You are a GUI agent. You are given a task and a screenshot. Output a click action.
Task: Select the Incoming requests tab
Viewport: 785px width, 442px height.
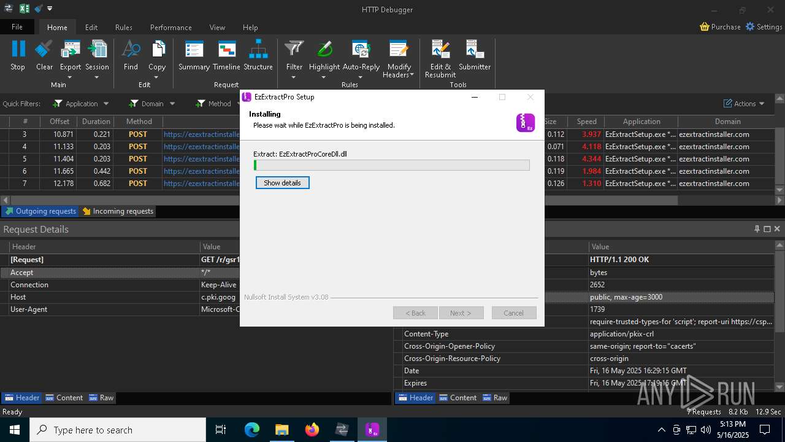tap(118, 211)
